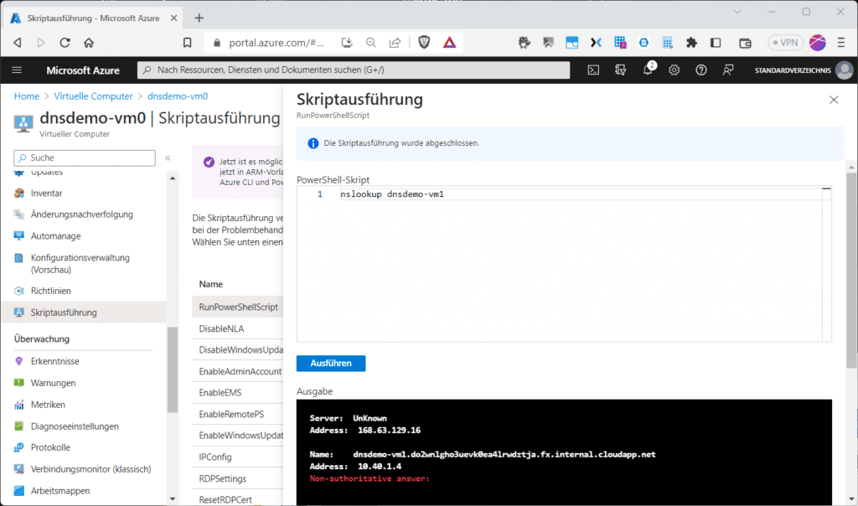
Task: Select the RunPowerShellScript command row
Action: coord(238,307)
